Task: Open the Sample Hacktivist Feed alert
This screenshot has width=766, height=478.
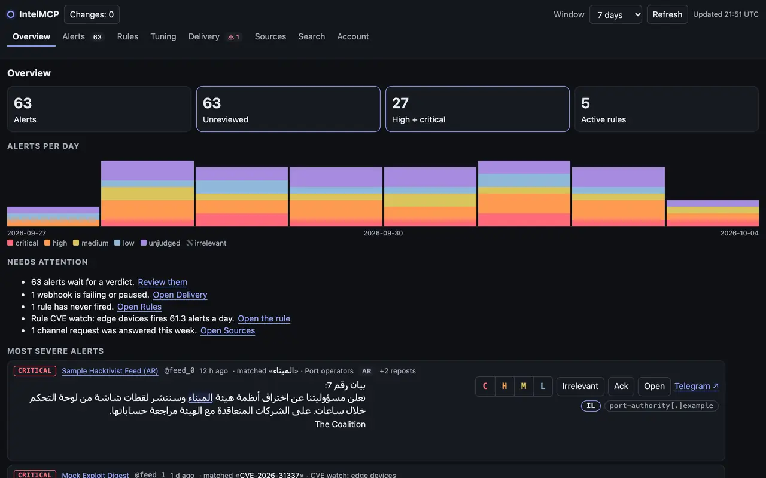Action: 654,386
